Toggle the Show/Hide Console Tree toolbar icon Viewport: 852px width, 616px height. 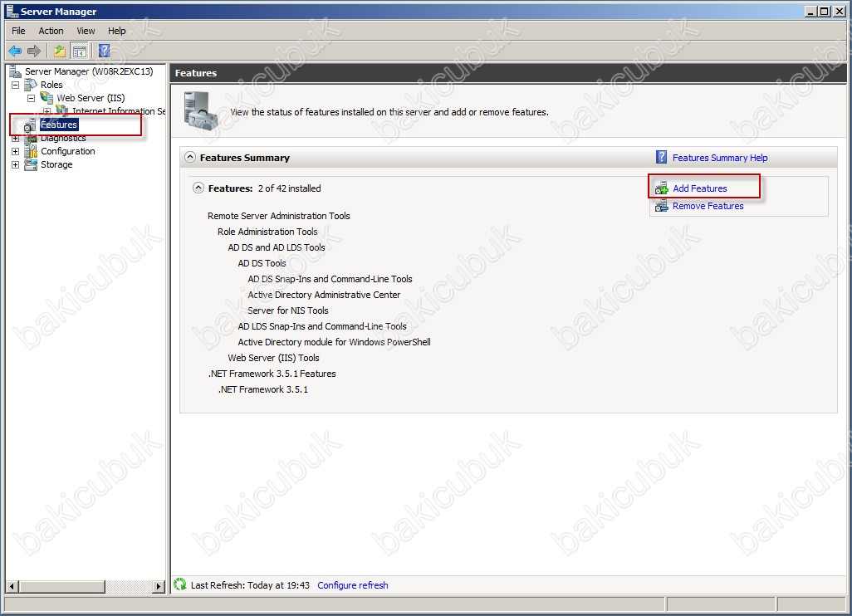pyautogui.click(x=80, y=51)
